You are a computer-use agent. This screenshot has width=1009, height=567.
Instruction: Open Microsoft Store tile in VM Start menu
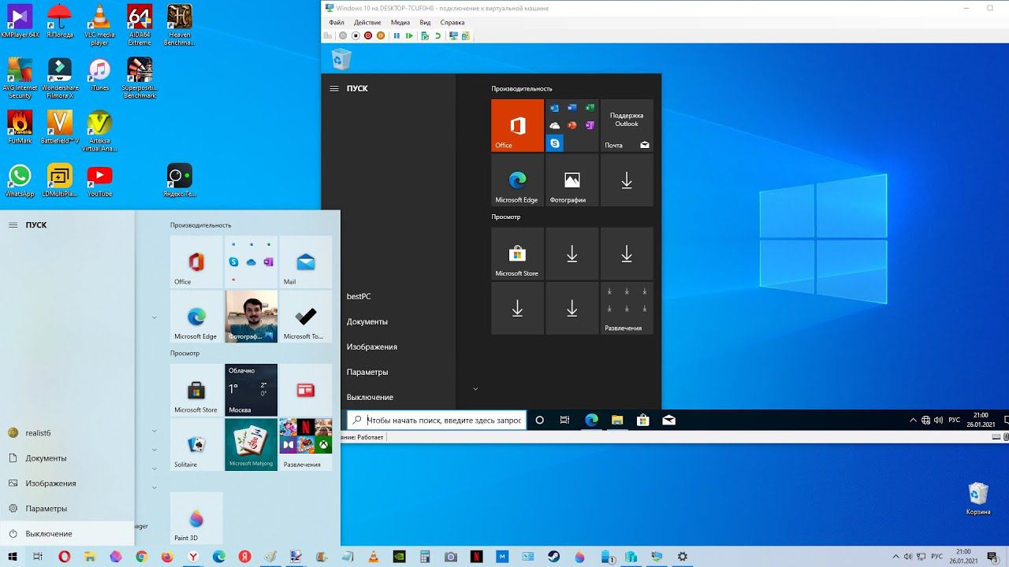point(517,254)
